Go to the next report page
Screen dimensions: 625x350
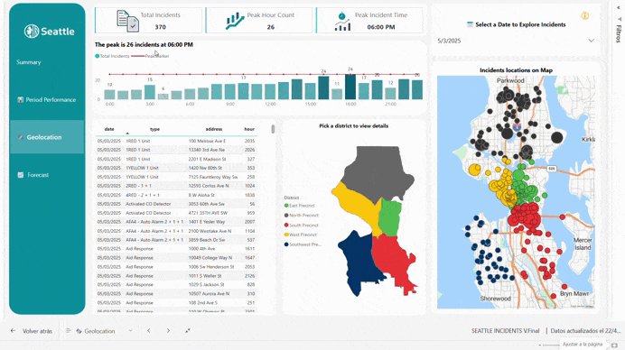168,331
